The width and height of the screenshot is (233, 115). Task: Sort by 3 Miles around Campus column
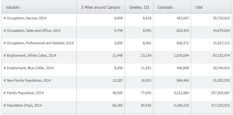tap(101, 7)
